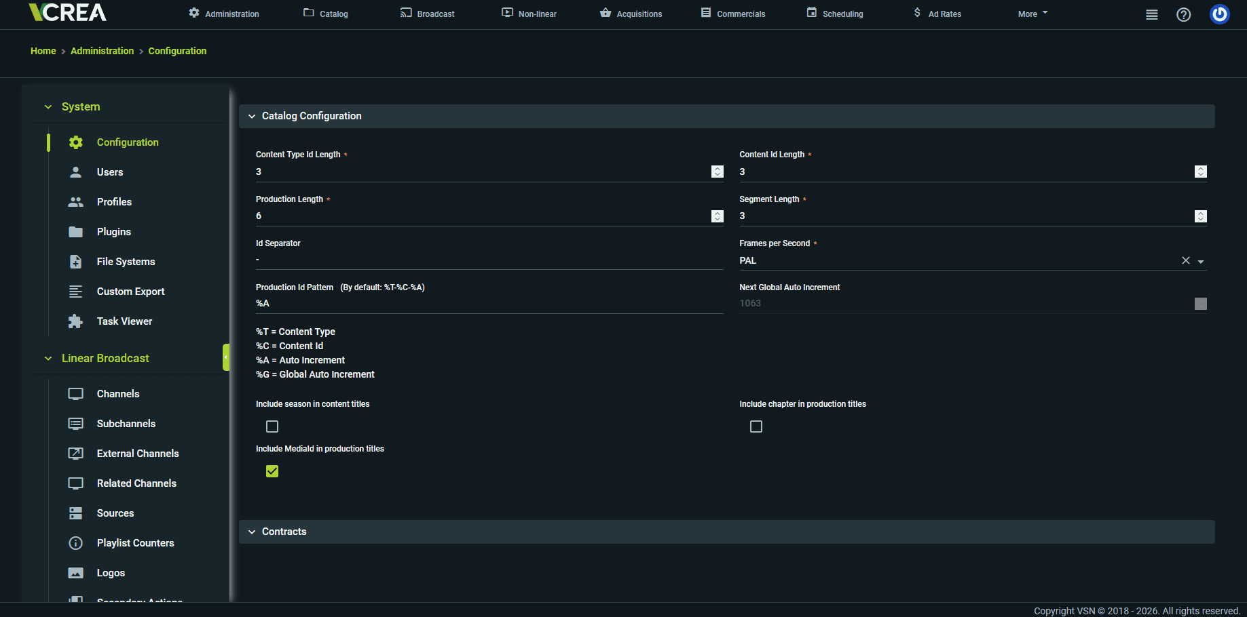The width and height of the screenshot is (1247, 617).
Task: Collapse the Linear Broadcast sidebar group
Action: tap(48, 359)
